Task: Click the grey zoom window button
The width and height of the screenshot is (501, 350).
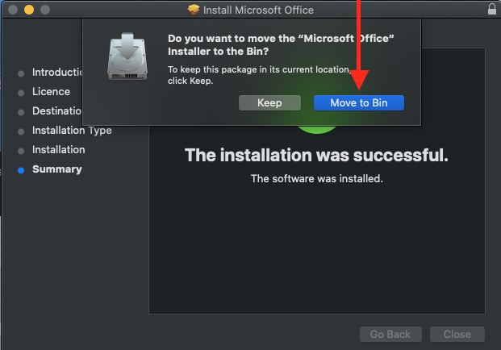Action: [45, 10]
